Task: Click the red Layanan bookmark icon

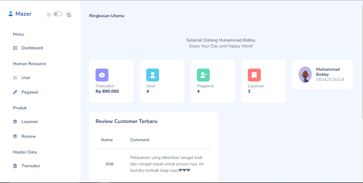Action: (x=254, y=75)
